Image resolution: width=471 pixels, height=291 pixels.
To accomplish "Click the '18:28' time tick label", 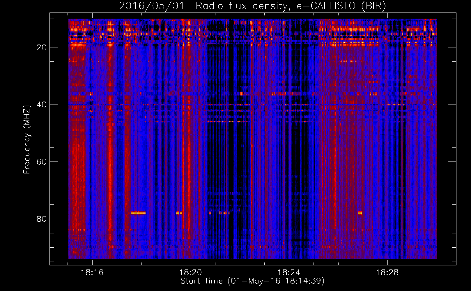I will [x=387, y=273].
